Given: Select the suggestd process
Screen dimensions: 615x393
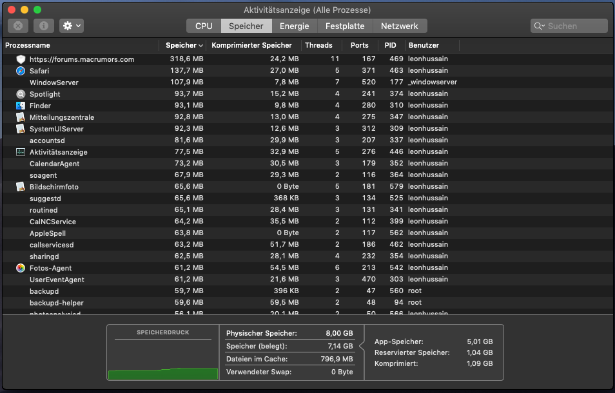Looking at the screenshot, I should (x=307, y=198).
